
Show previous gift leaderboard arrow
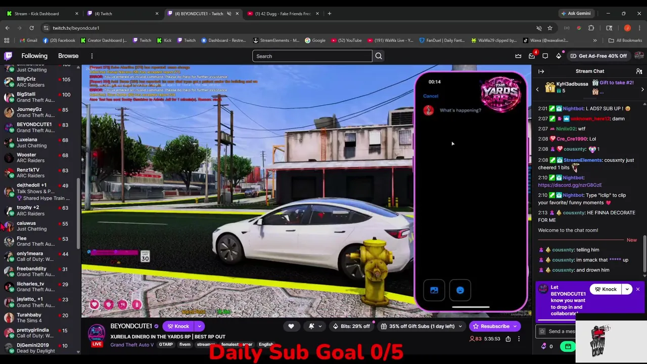coord(537,89)
